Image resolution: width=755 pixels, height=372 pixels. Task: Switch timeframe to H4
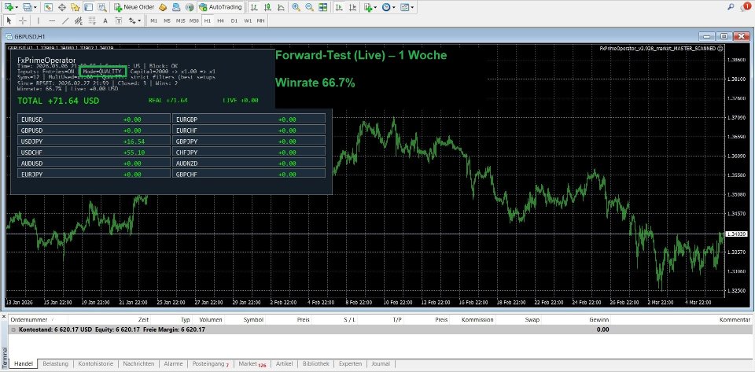click(x=220, y=20)
